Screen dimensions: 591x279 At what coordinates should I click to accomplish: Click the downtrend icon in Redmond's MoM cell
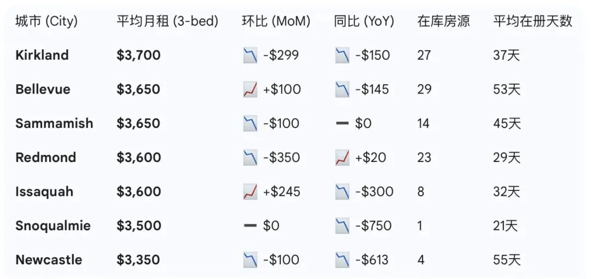[250, 158]
